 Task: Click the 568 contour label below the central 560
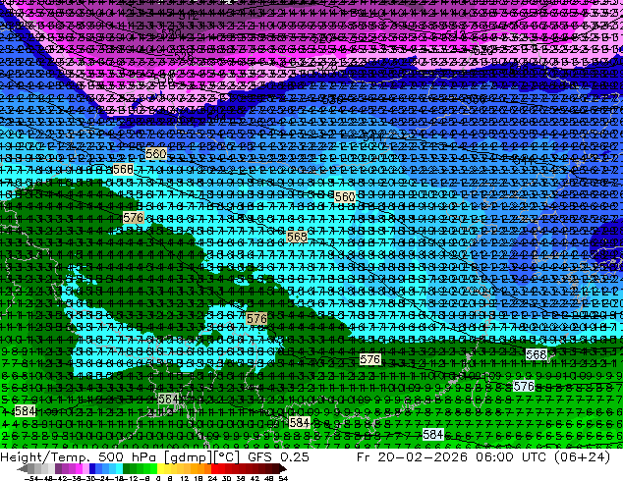coord(297,237)
